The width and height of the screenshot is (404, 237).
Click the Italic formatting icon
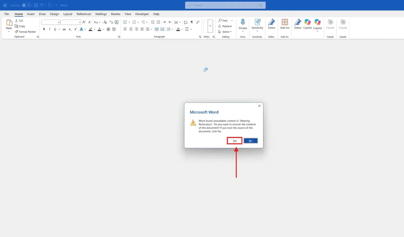tap(49, 29)
